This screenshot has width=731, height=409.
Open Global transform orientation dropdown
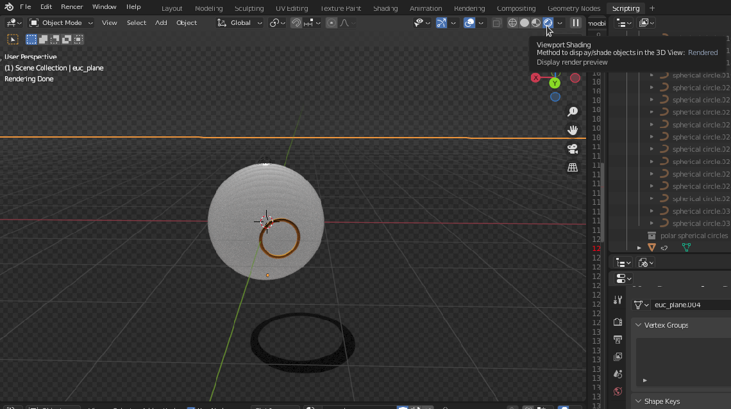point(240,23)
